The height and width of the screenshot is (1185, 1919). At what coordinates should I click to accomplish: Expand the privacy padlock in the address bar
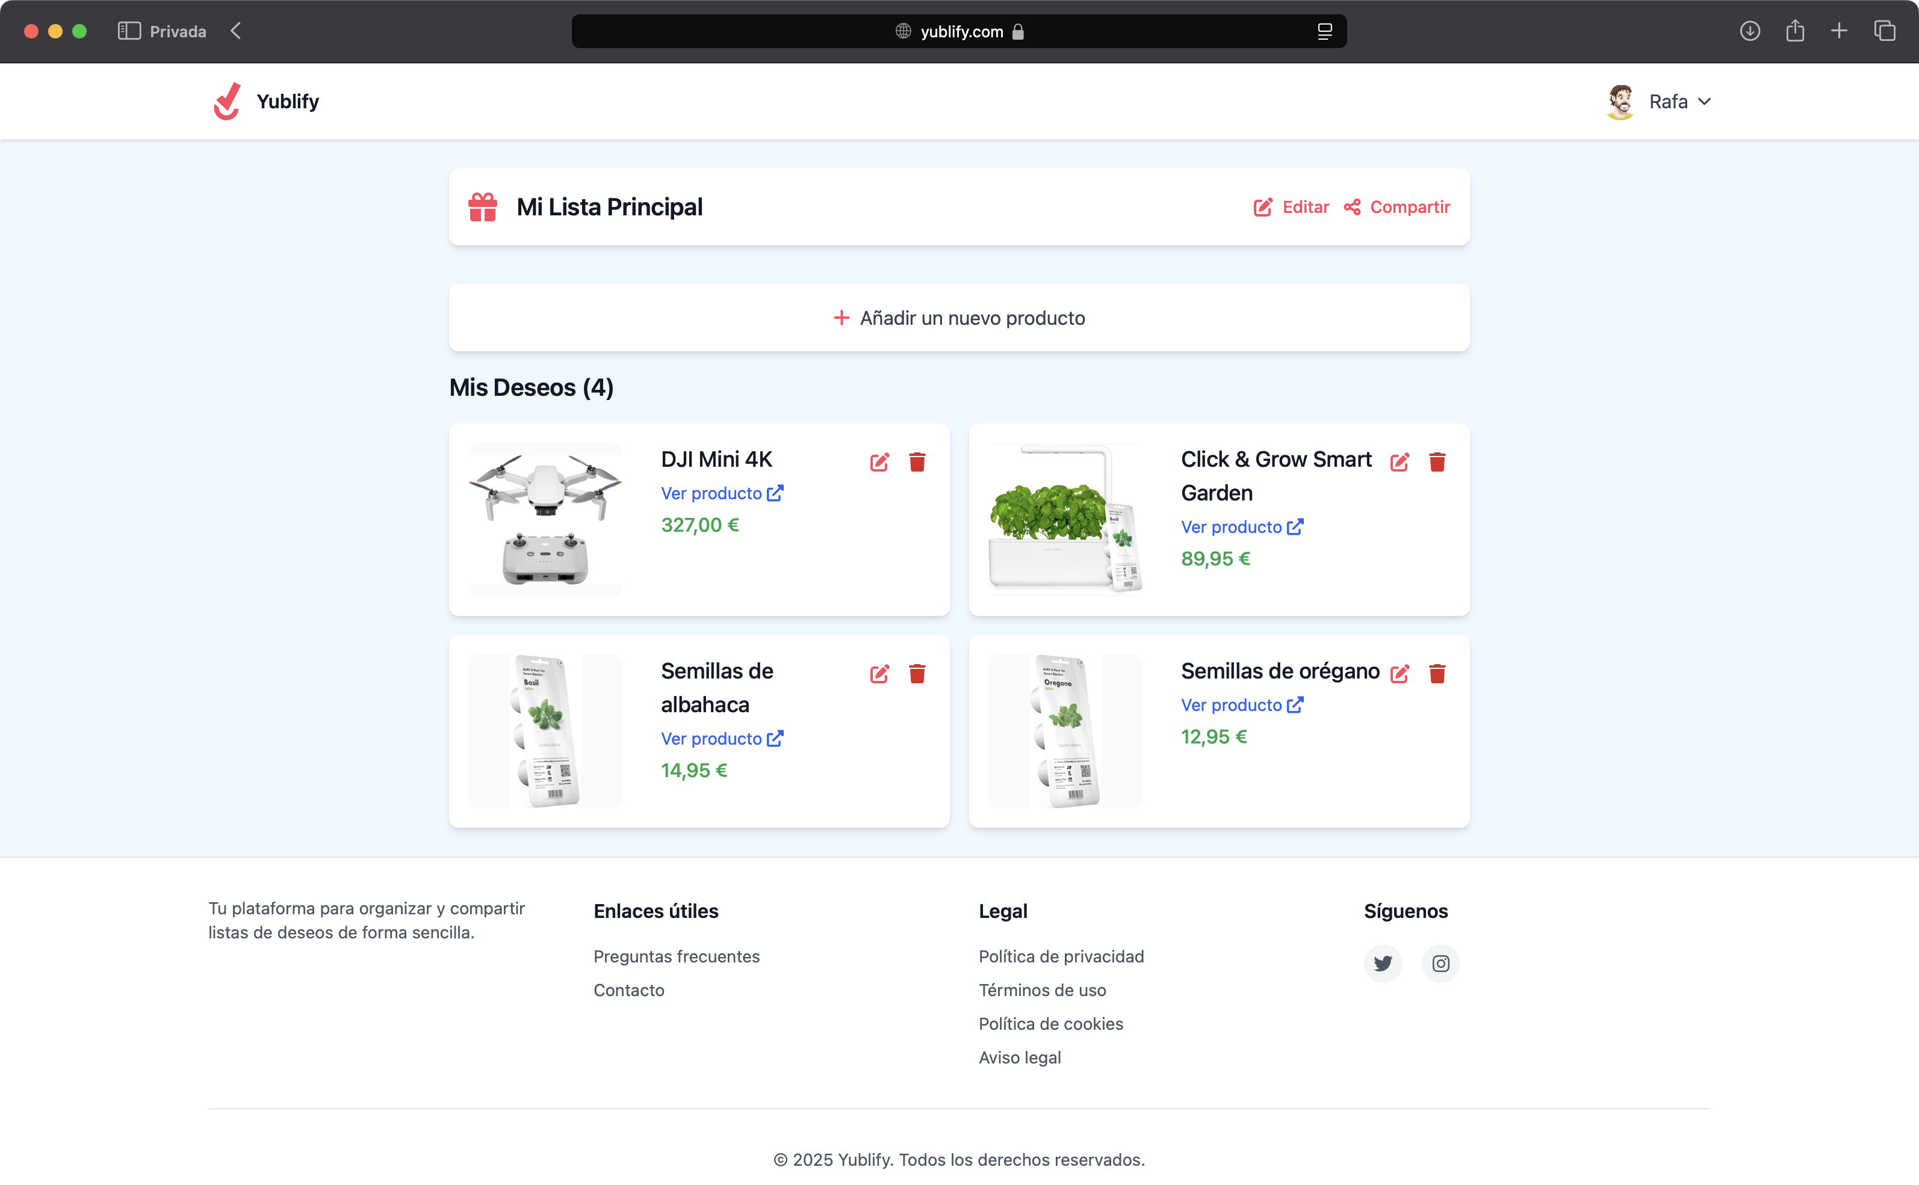tap(1020, 31)
